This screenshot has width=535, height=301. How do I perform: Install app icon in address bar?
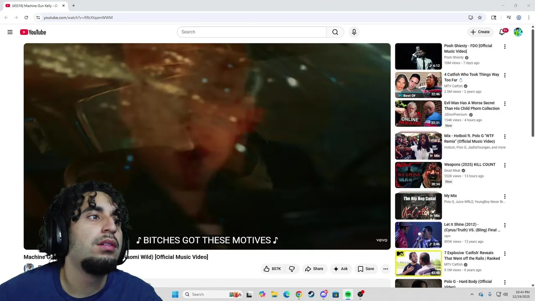[x=471, y=18]
